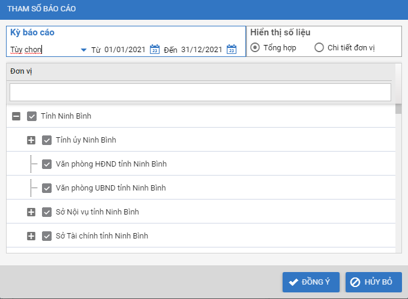Select the Chi tiết đơn vị radio option

(x=319, y=47)
